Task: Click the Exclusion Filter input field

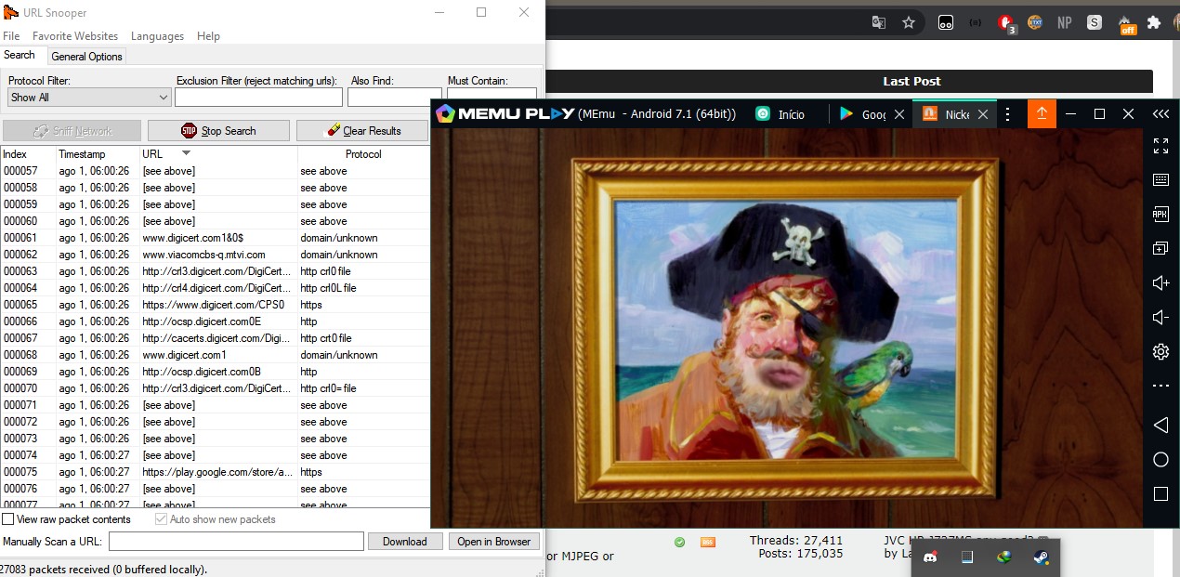Action: tap(258, 97)
